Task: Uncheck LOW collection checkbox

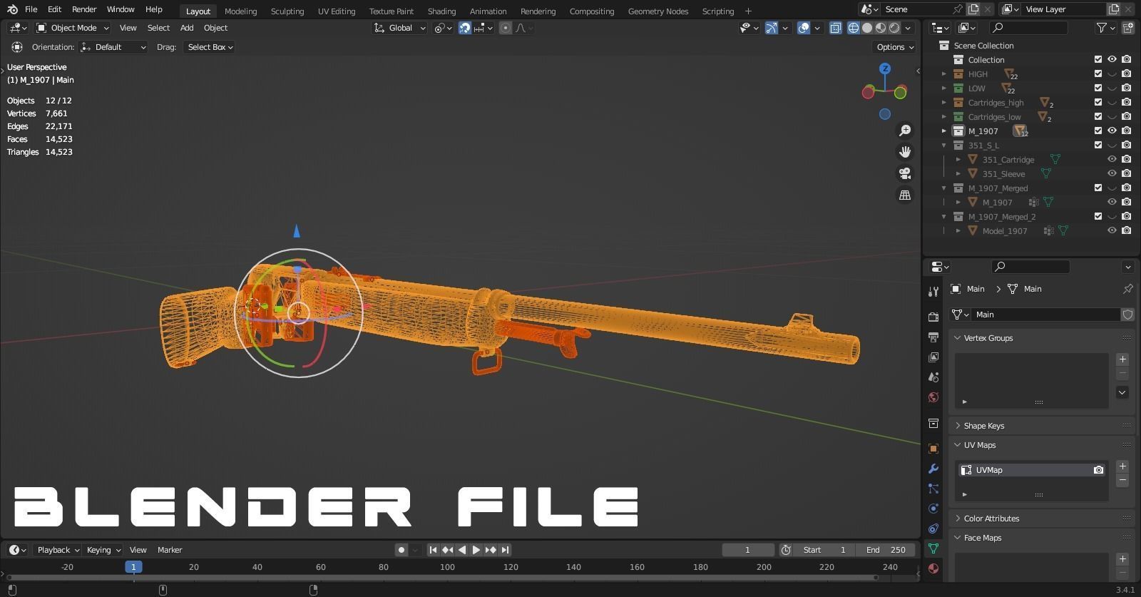Action: tap(1098, 88)
